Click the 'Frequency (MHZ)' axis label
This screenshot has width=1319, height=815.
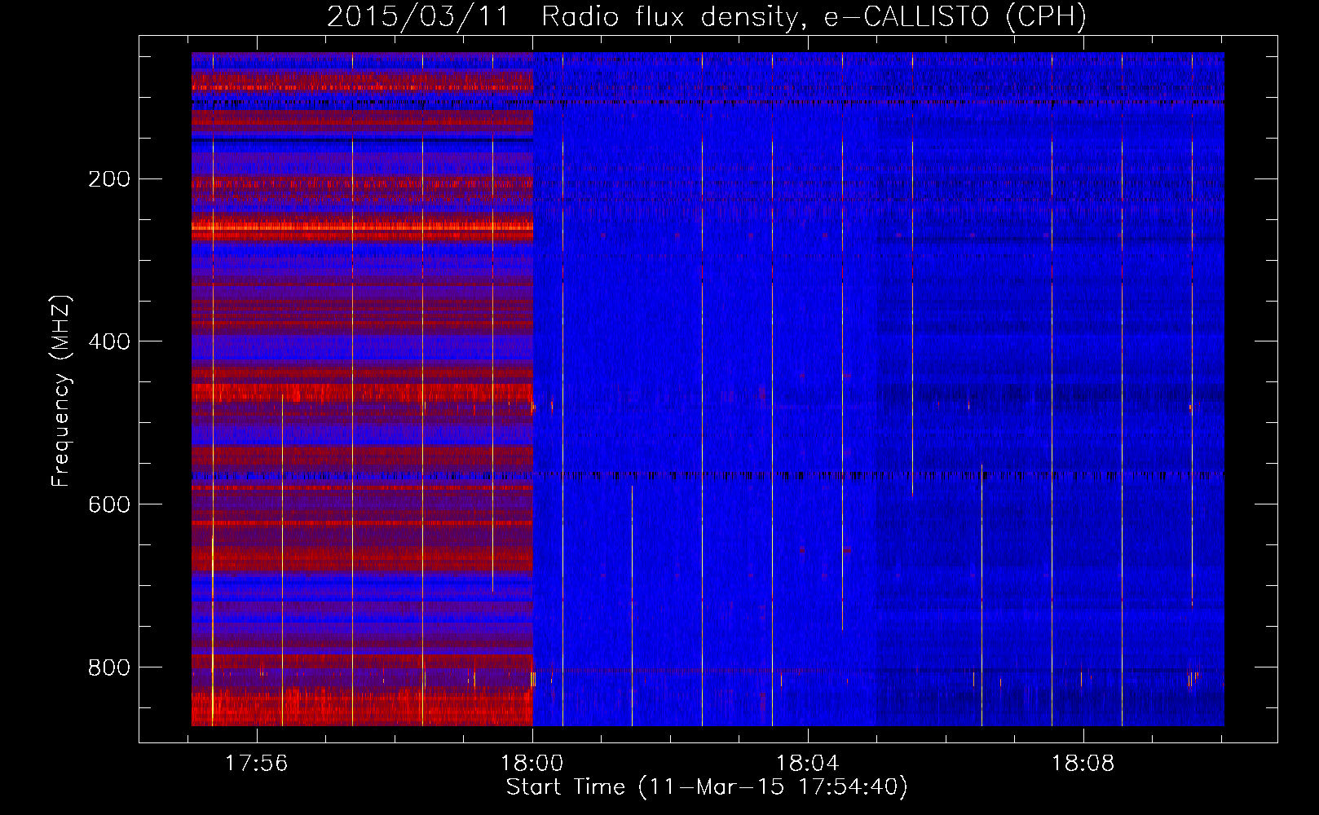[x=61, y=390]
